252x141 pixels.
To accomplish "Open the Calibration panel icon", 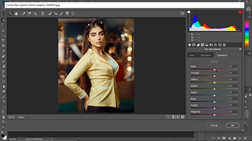I will [x=220, y=45].
